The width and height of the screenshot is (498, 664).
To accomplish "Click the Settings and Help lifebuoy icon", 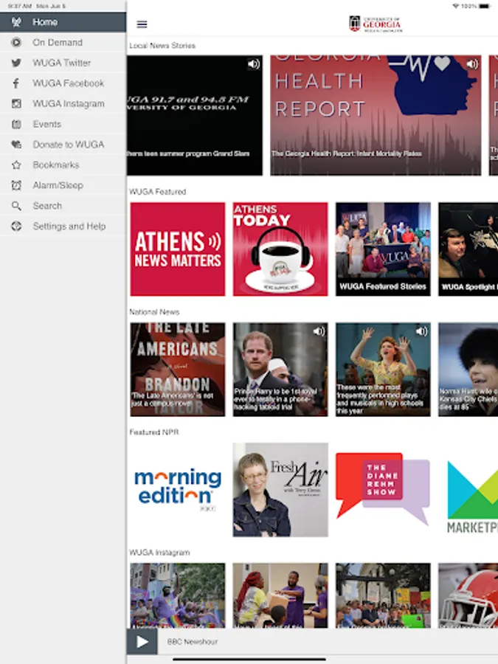I will (16, 226).
